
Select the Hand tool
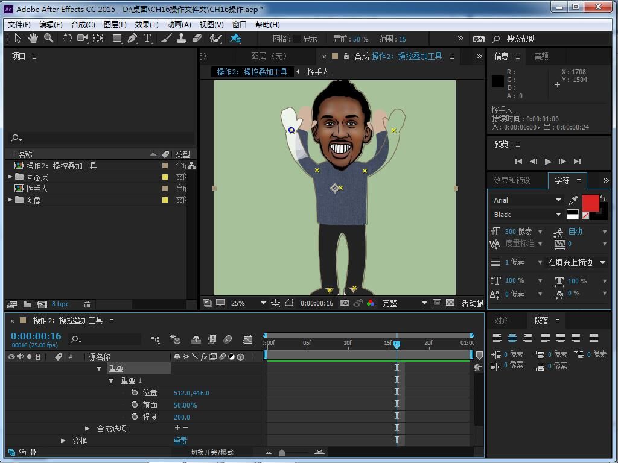pyautogui.click(x=33, y=38)
